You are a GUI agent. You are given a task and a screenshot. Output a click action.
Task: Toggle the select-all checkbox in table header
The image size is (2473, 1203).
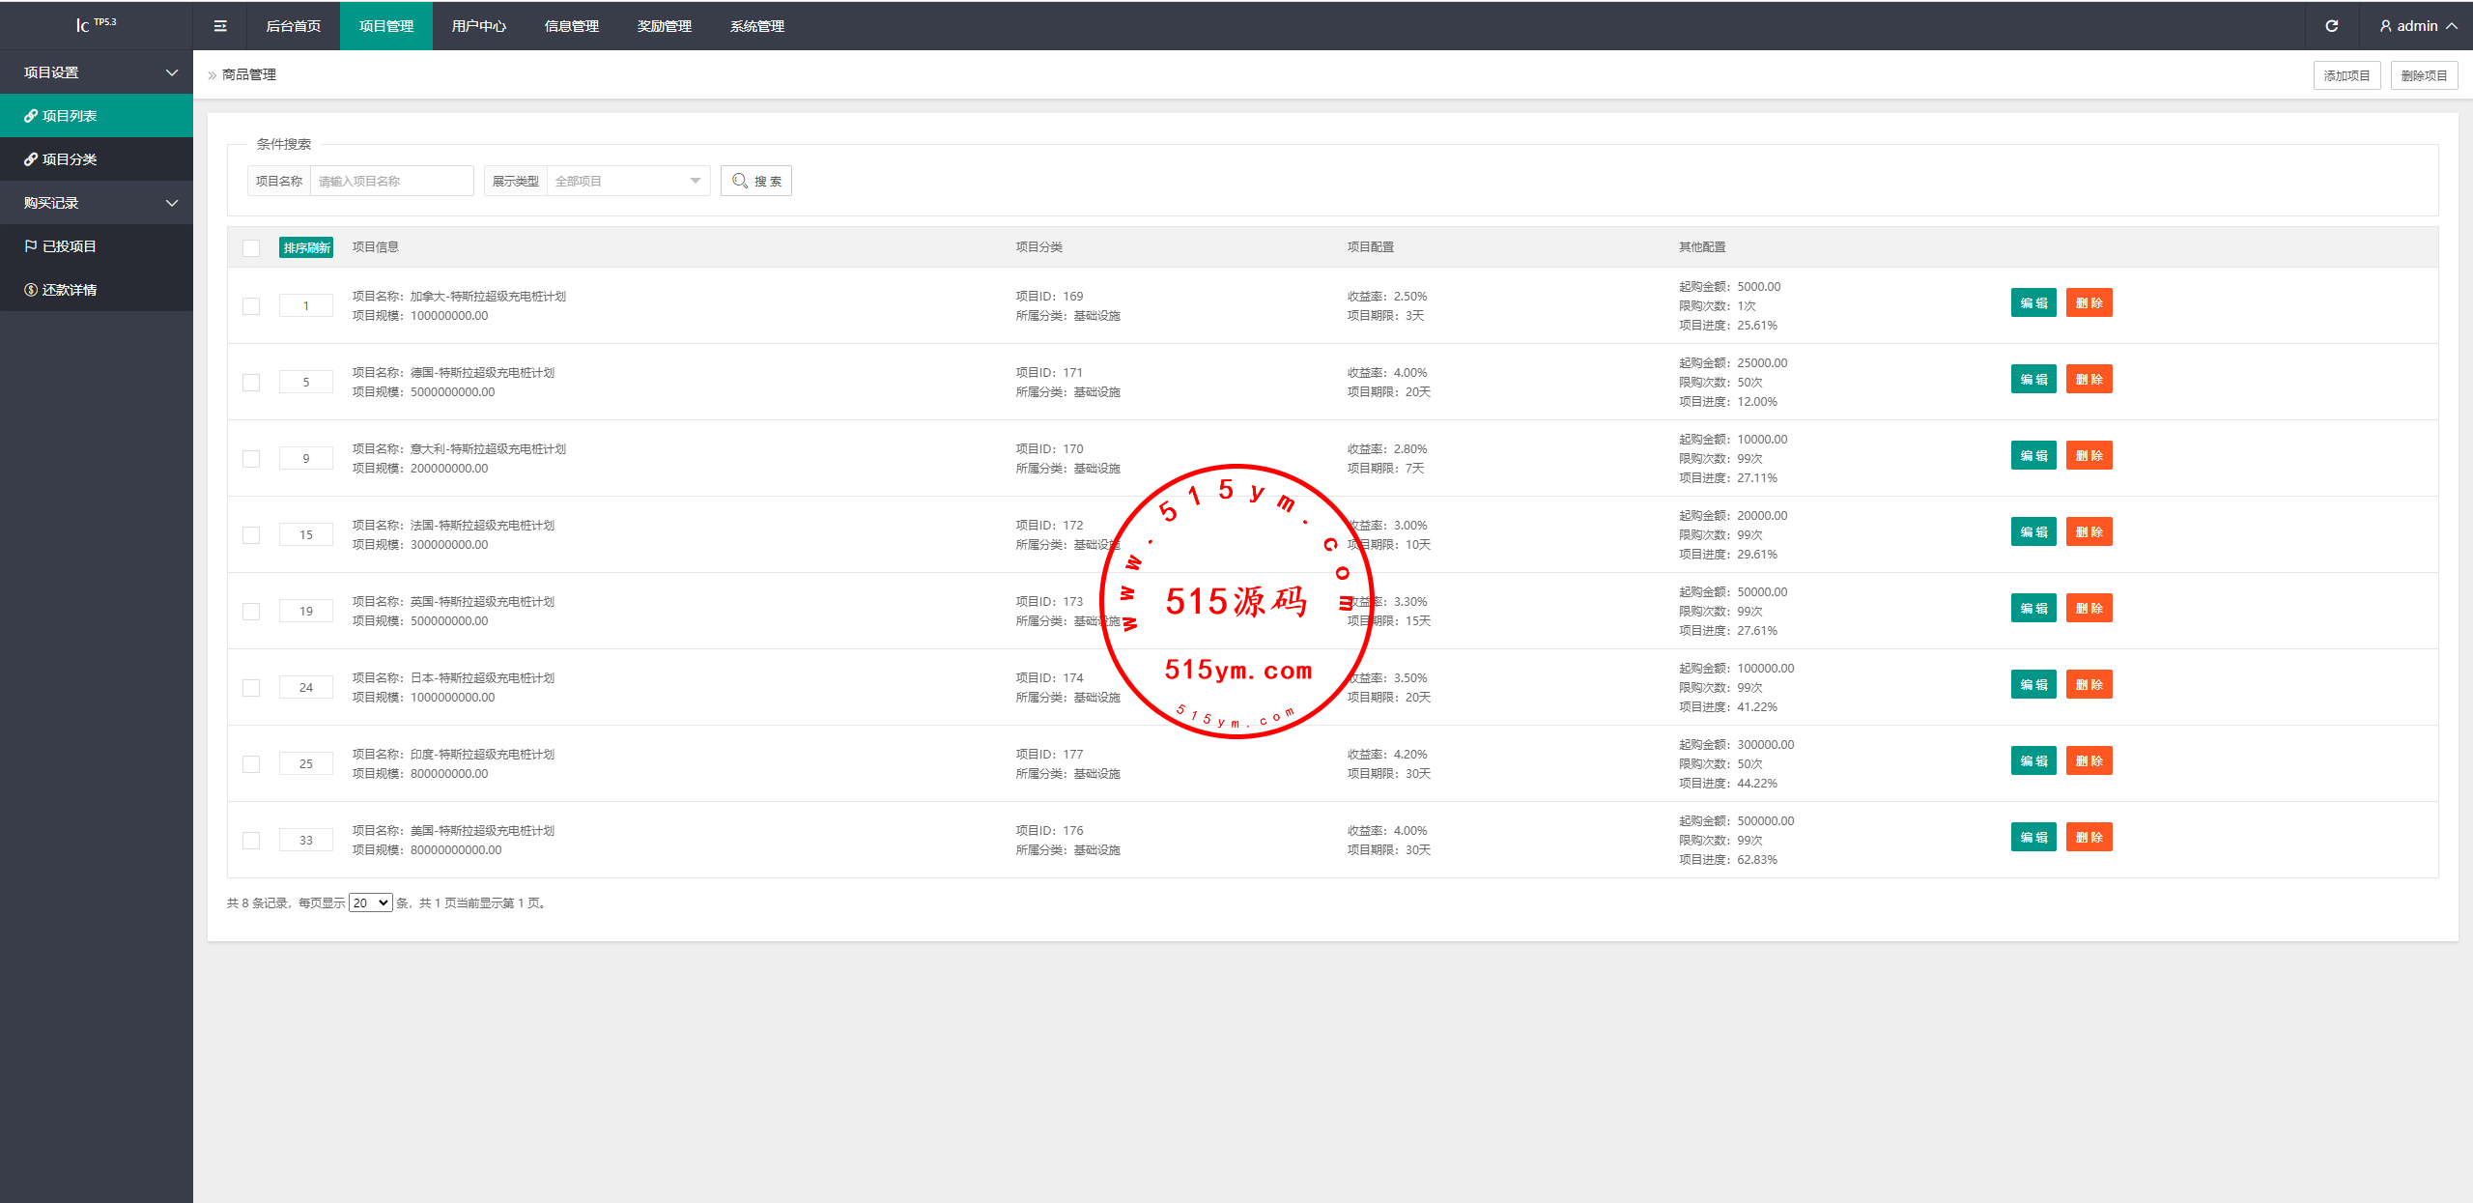(251, 248)
